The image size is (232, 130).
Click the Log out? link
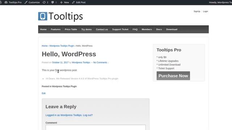(88, 115)
